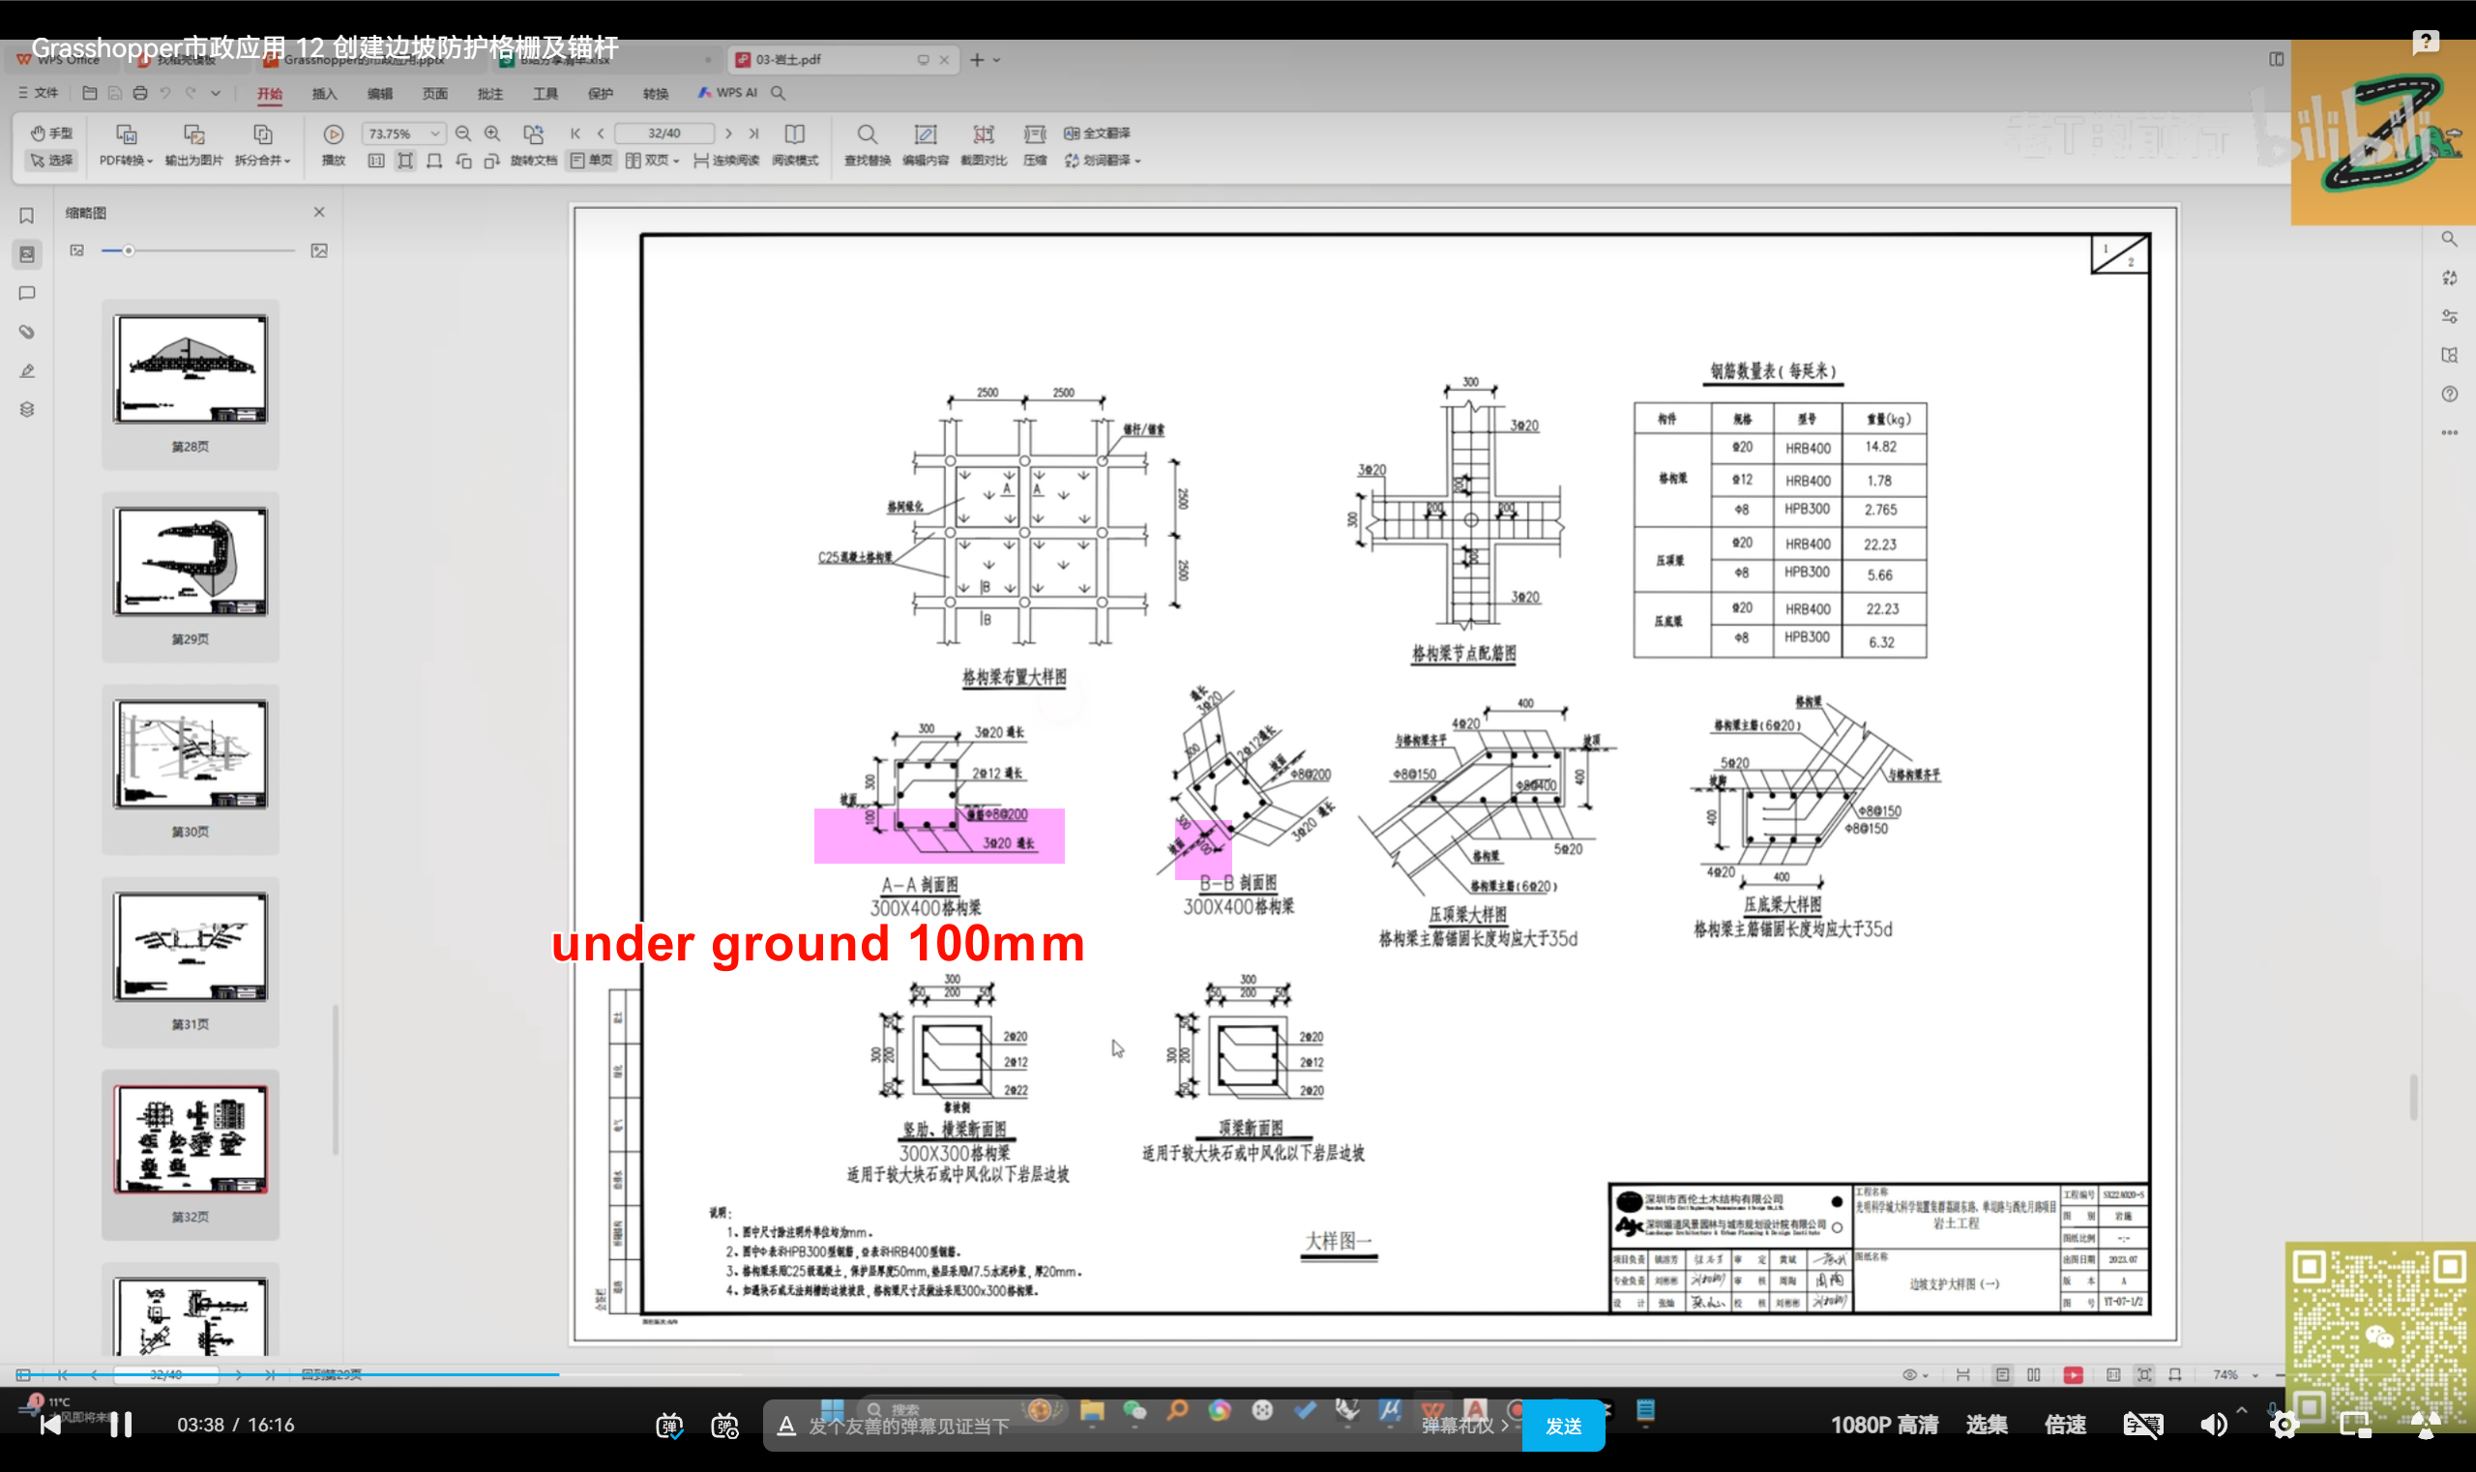Screen dimensions: 2476x1472
Task: Click the Play slideshow (播放) icon
Action: [334, 133]
